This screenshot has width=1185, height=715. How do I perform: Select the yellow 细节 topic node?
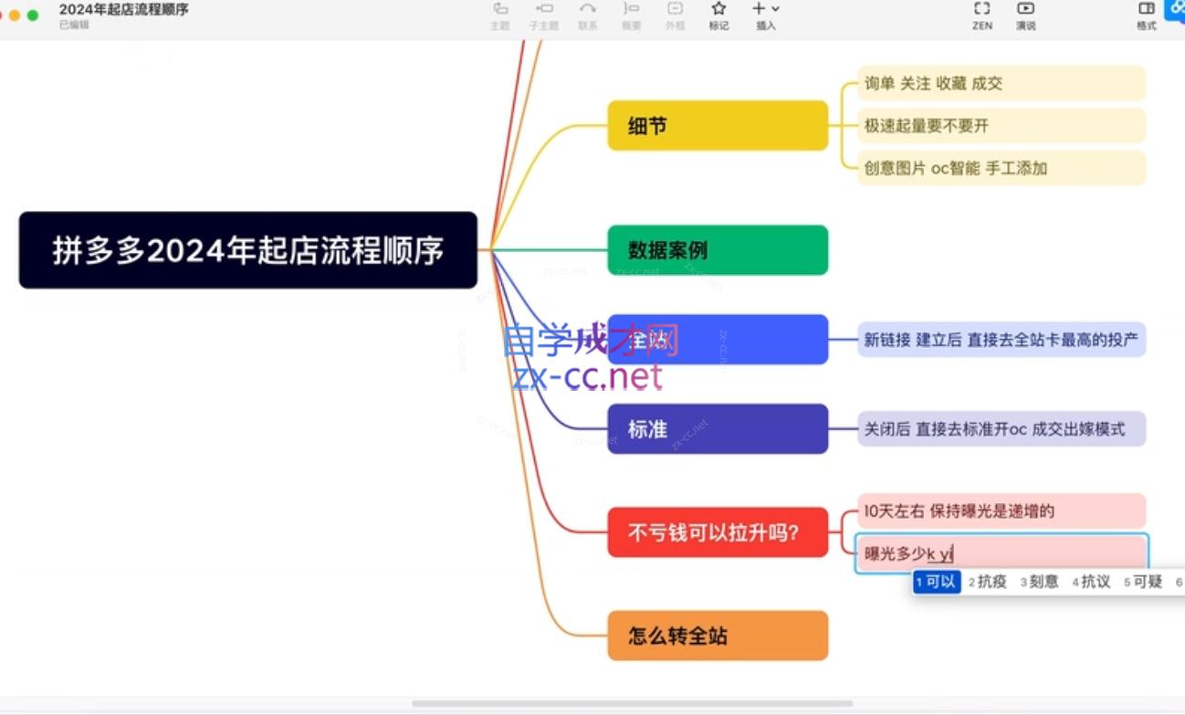(x=718, y=126)
